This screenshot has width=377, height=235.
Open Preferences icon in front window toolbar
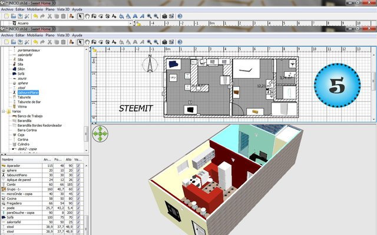click(x=27, y=42)
